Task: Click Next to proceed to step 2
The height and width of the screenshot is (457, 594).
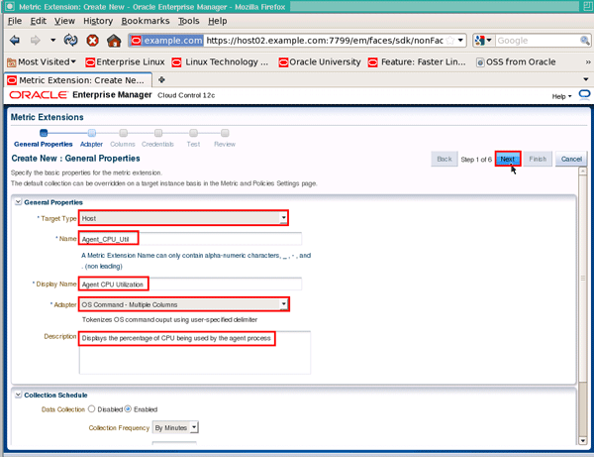Action: pyautogui.click(x=508, y=159)
